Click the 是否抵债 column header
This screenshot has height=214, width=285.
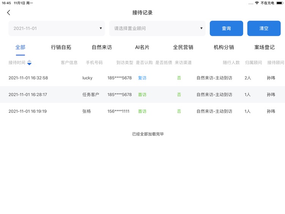coord(163,63)
